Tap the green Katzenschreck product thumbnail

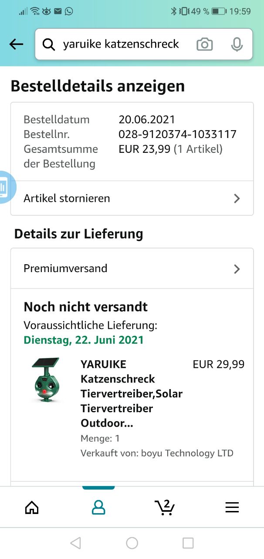46,380
